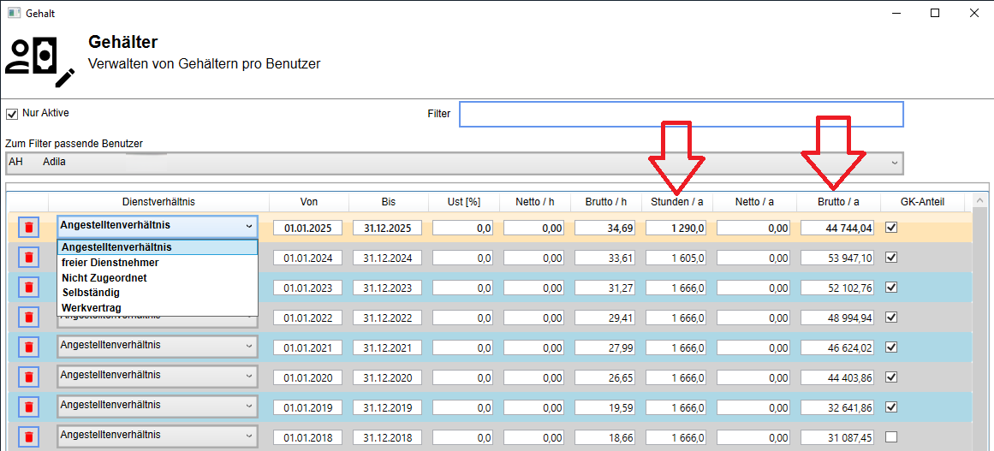The image size is (994, 451).
Task: Delete the 2019 salary entry
Action: tap(28, 407)
